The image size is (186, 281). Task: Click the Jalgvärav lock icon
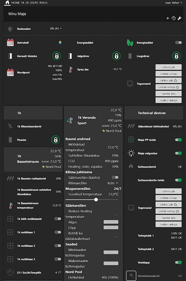point(116,56)
